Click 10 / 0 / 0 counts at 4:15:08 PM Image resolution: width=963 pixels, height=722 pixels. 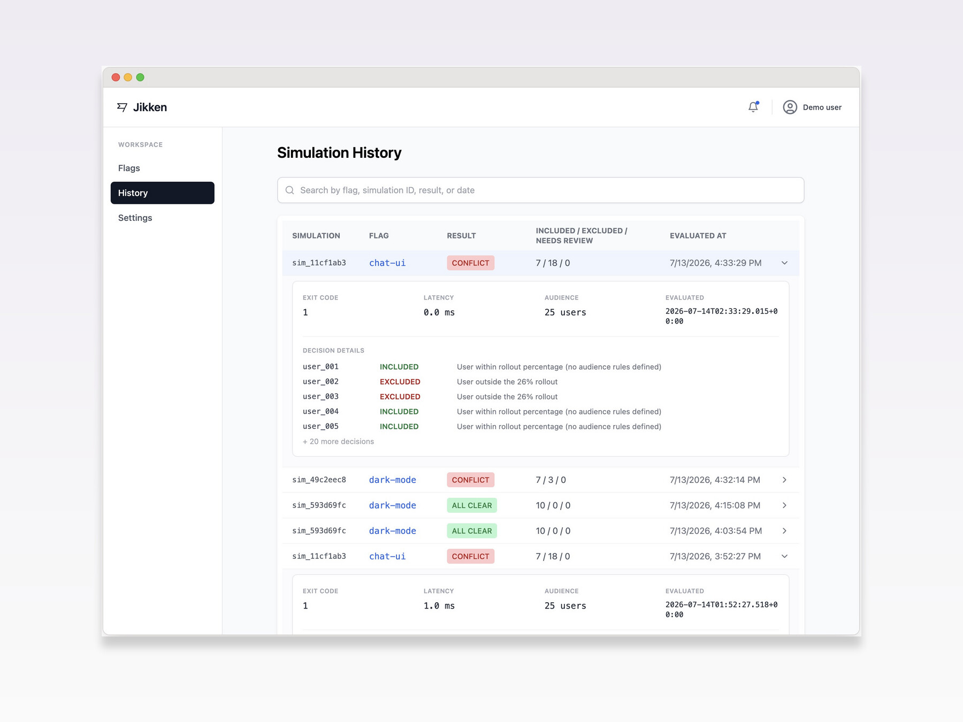553,505
